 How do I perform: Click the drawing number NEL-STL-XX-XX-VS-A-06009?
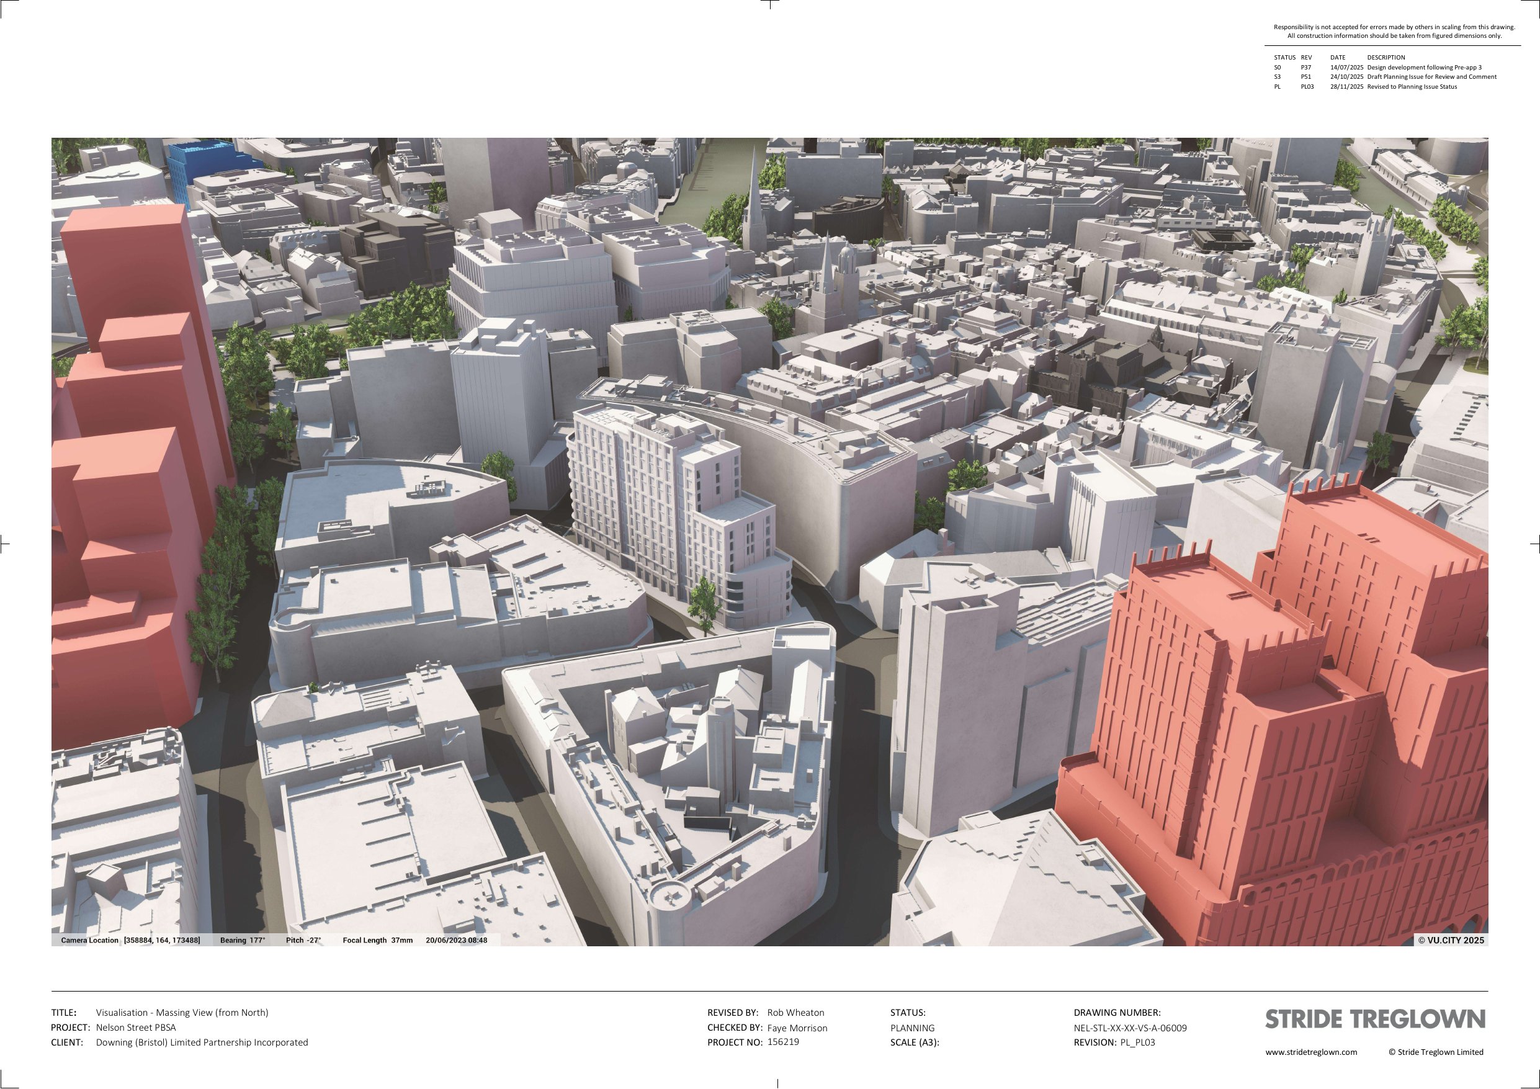click(1130, 1028)
